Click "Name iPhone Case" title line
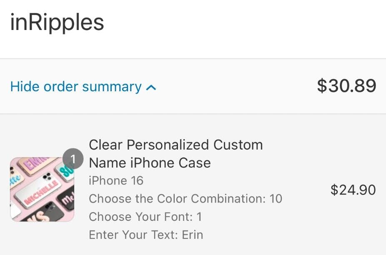This screenshot has width=386, height=255. pos(150,162)
